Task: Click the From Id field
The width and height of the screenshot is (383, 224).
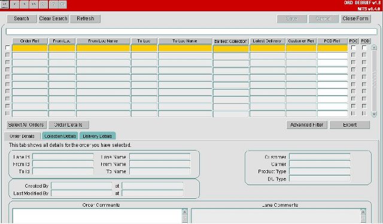Action: coord(63,164)
